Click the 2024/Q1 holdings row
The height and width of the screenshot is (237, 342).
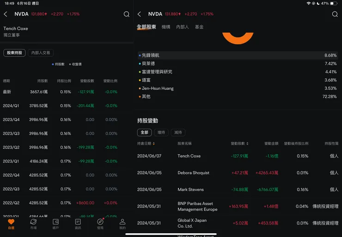(60, 106)
